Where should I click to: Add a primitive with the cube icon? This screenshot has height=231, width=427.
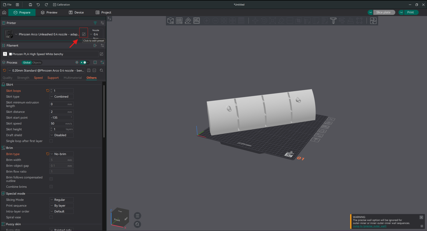(x=171, y=21)
